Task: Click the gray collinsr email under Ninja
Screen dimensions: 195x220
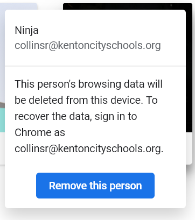Action: [88, 46]
